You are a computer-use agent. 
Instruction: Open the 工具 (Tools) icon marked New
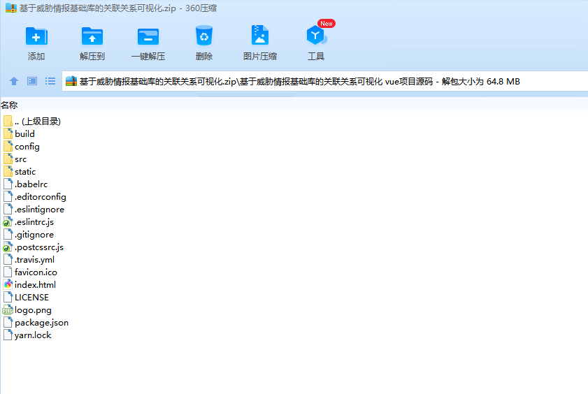pyautogui.click(x=317, y=35)
